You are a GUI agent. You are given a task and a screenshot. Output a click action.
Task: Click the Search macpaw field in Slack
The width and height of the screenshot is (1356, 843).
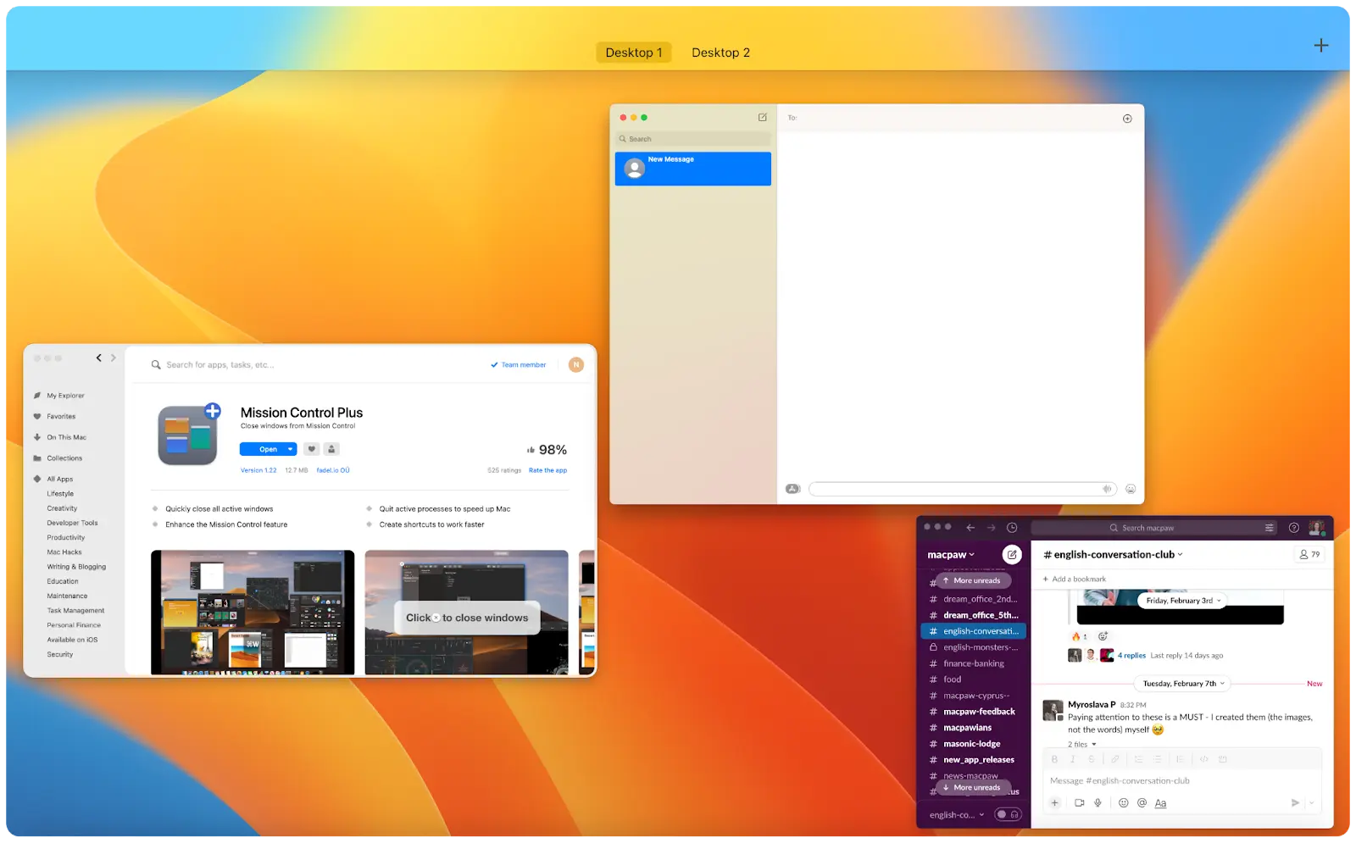(1153, 528)
